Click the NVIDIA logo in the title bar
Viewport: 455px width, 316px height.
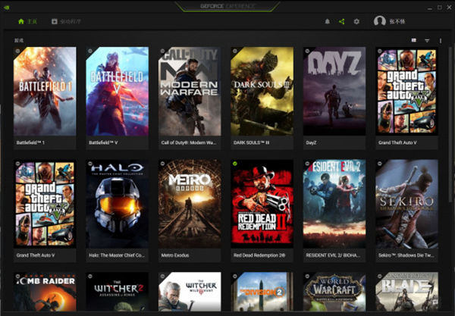pos(7,8)
